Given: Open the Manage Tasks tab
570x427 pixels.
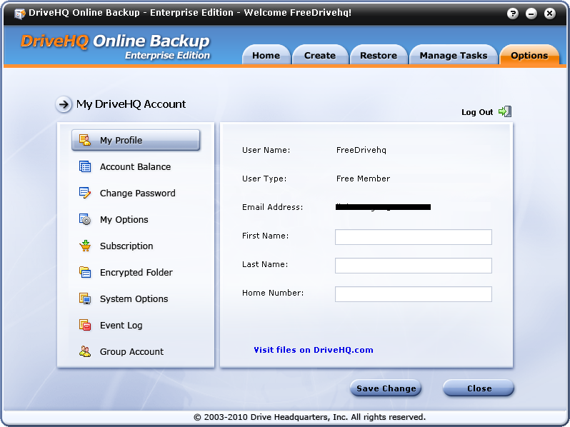Looking at the screenshot, I should [453, 56].
